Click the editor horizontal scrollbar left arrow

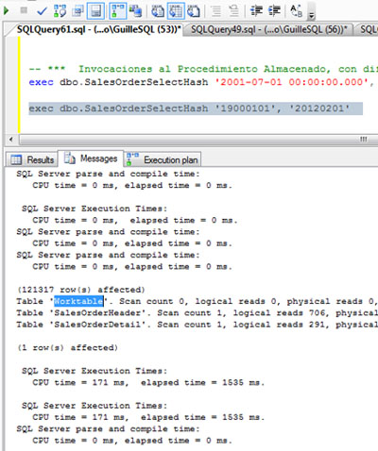tap(11, 139)
